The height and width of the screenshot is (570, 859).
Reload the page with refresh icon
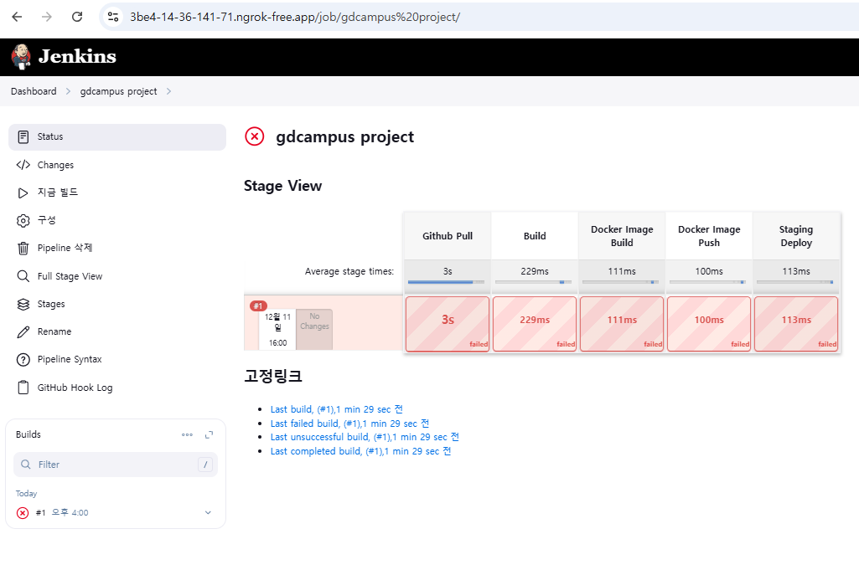point(77,17)
